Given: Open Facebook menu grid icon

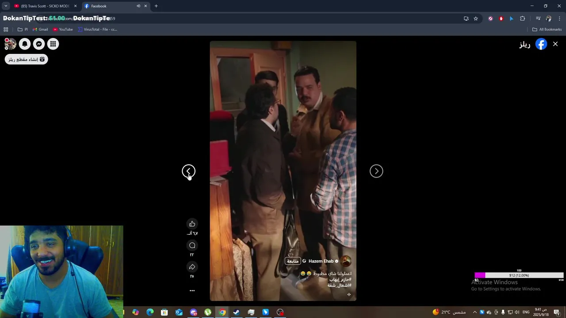Looking at the screenshot, I should 53,44.
